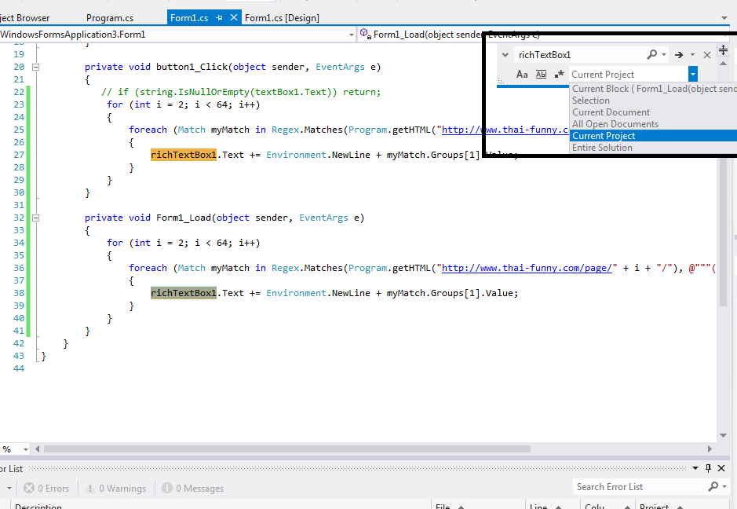
Task: Click the magnifier search icon in Find box
Action: click(x=651, y=55)
